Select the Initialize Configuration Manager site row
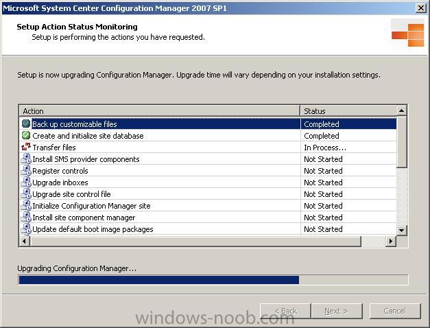Viewport: 430px width, 328px height. click(x=208, y=206)
